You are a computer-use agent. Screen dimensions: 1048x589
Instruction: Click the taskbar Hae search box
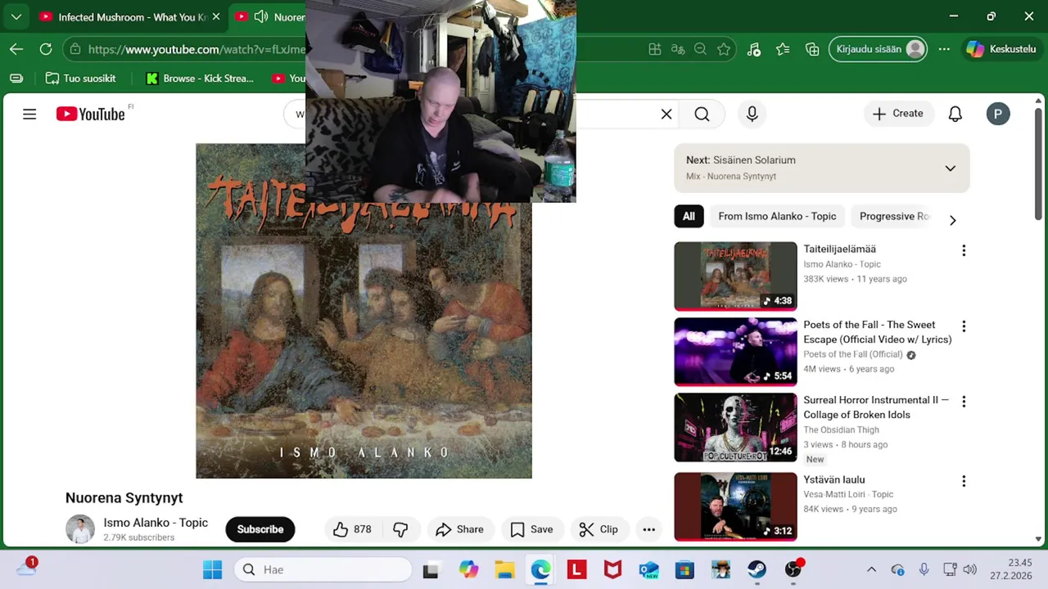323,569
